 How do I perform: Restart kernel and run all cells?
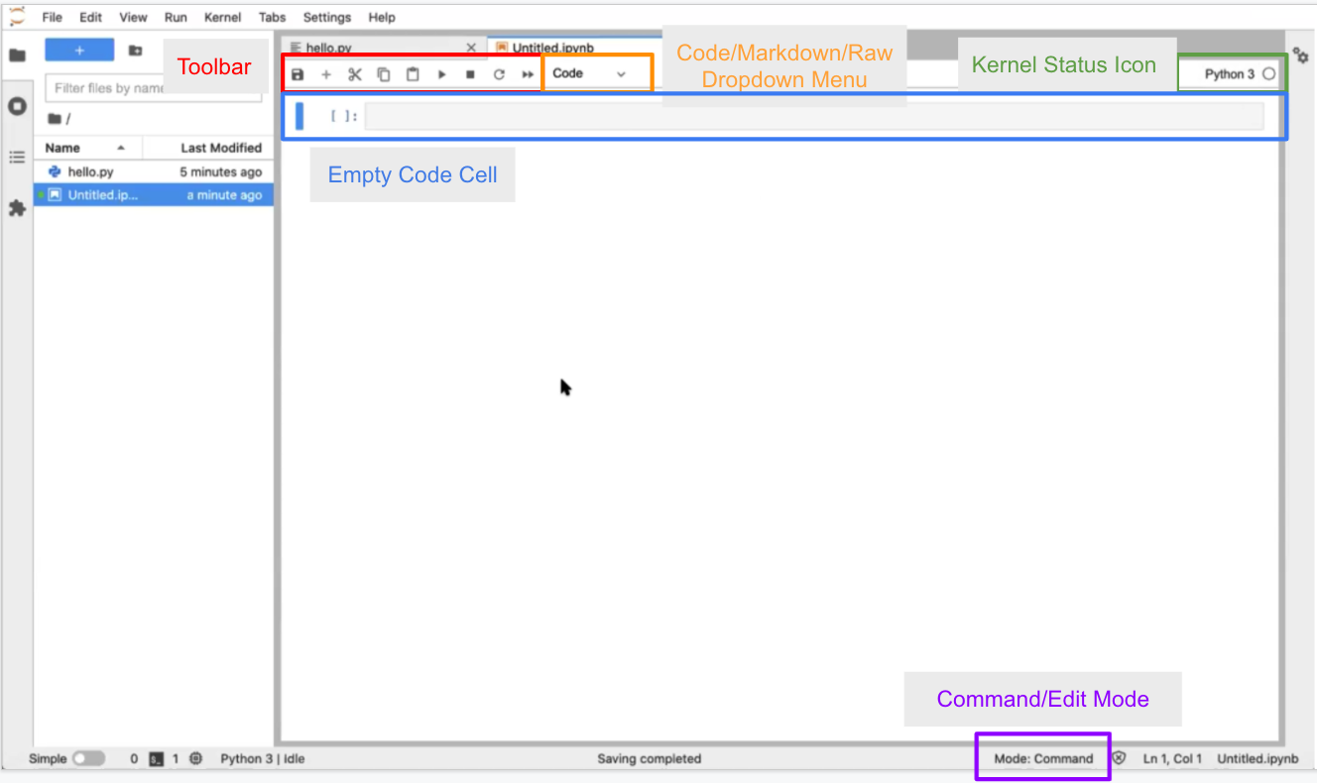pyautogui.click(x=528, y=73)
